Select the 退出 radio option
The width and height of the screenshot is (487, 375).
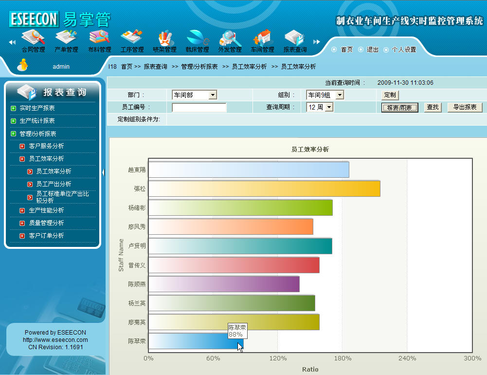click(x=361, y=50)
